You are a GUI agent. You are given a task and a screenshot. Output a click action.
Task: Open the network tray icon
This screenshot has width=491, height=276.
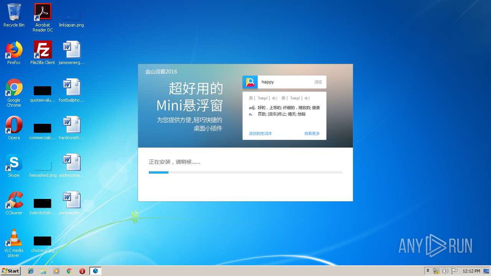tap(436, 271)
